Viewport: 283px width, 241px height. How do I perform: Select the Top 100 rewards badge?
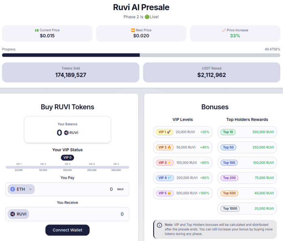point(229,163)
